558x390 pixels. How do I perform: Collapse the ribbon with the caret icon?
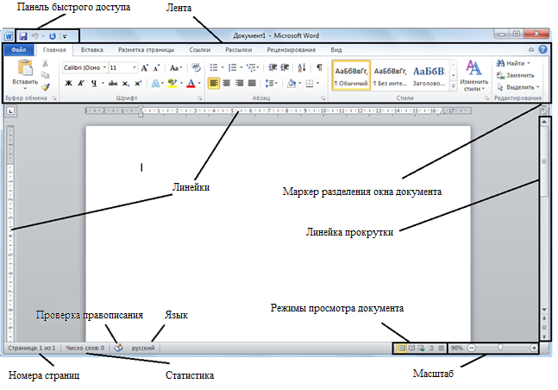point(531,50)
